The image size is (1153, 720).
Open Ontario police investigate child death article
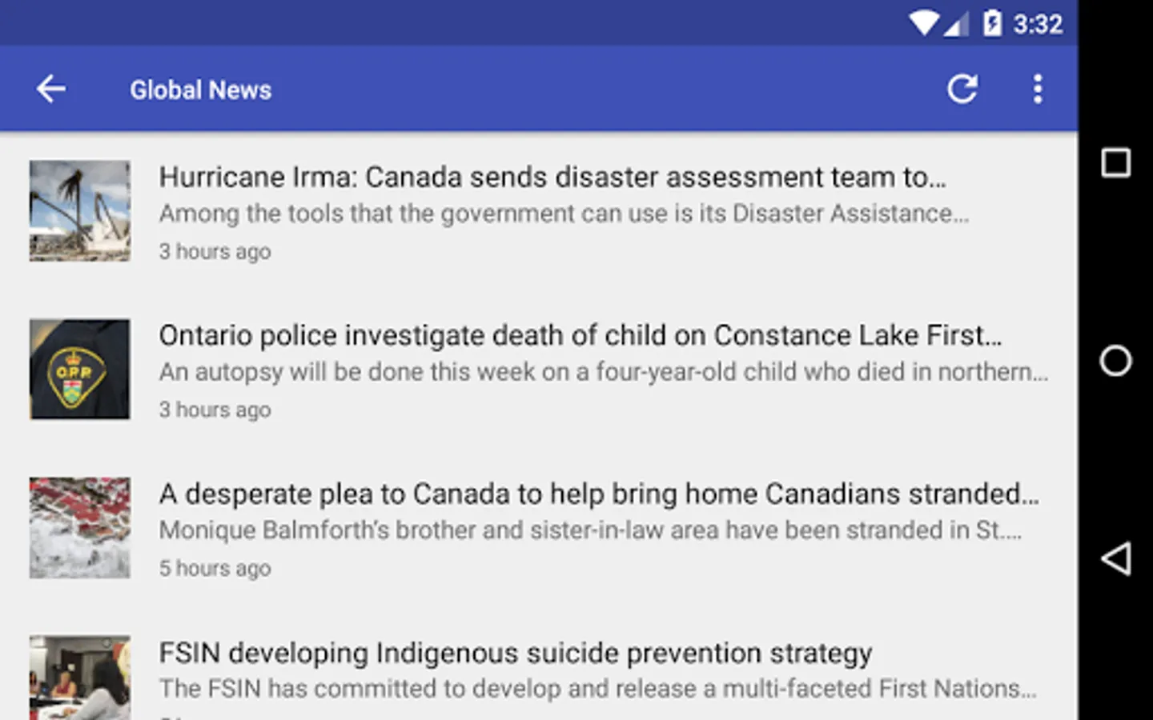coord(580,335)
